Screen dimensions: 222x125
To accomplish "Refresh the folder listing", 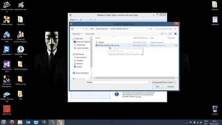I will (x=151, y=29).
